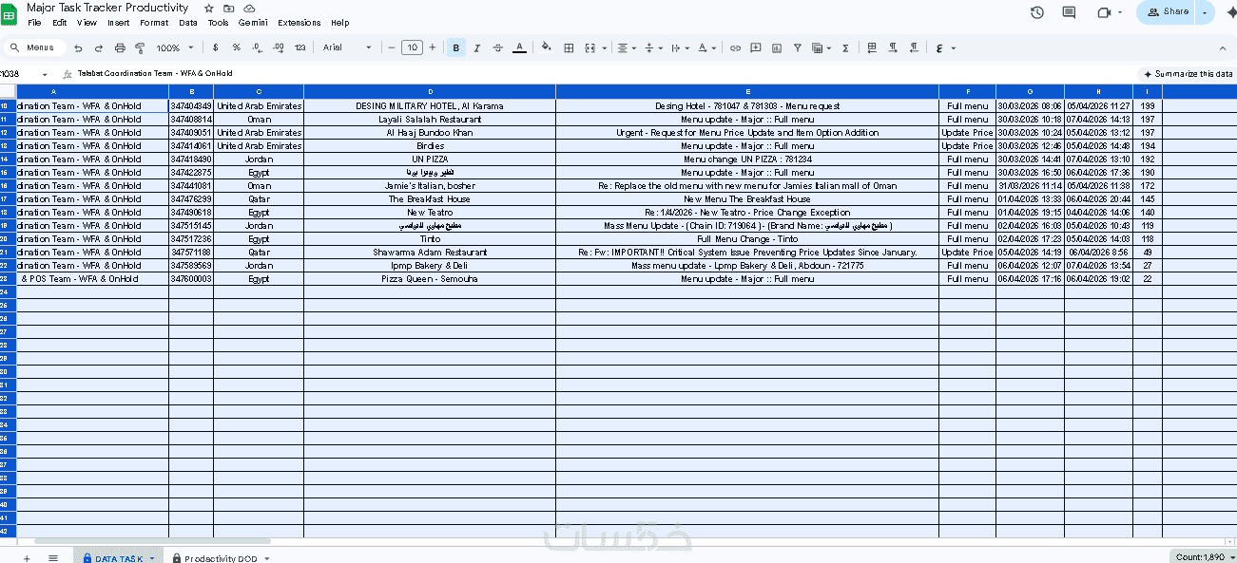The height and width of the screenshot is (563, 1237).
Task: Open the fill color picker
Action: tap(546, 47)
